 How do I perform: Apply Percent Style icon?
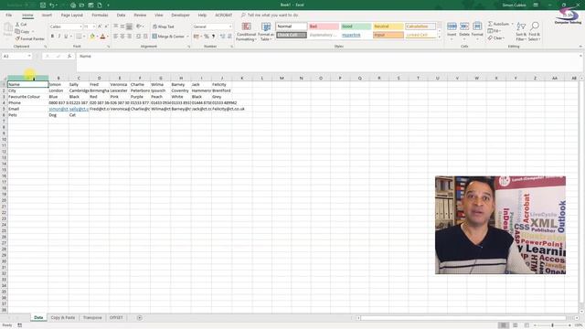(207, 37)
